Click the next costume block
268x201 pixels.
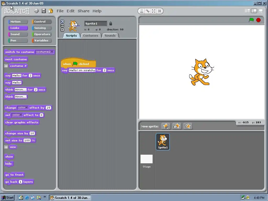(x=16, y=59)
